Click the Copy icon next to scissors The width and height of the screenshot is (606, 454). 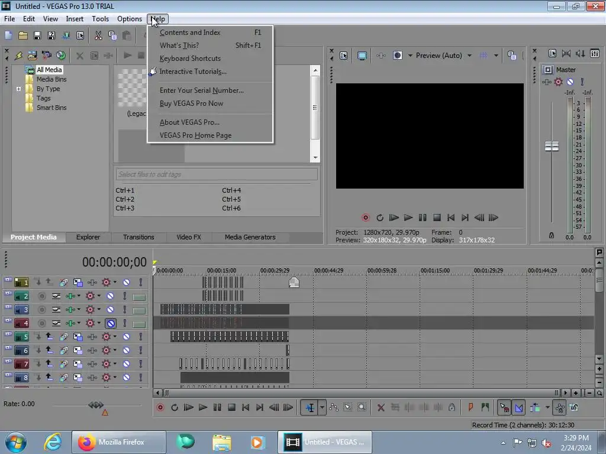(112, 35)
